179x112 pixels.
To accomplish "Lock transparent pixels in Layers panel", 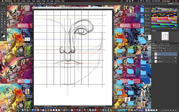I will pos(155,51).
